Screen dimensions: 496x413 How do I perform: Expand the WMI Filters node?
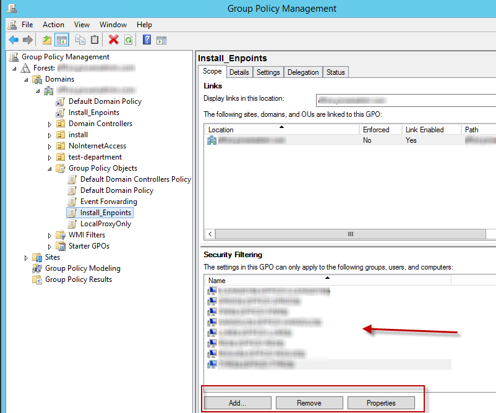click(50, 235)
